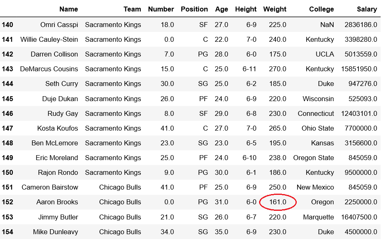Screen dimensions: 388x244
Task: Click the College column header
Action: (x=321, y=9)
